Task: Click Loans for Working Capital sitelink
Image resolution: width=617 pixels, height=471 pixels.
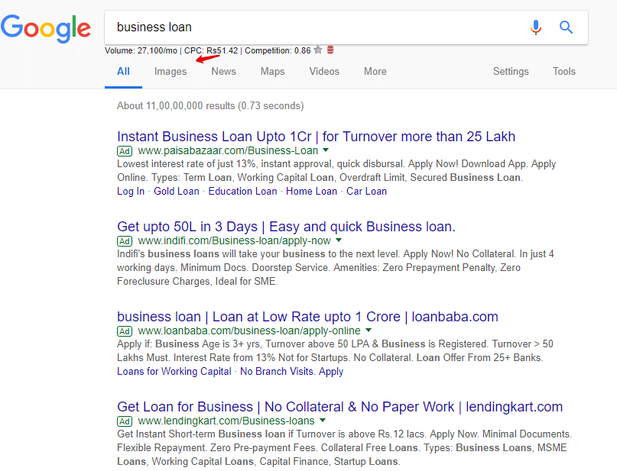Action: tap(174, 372)
